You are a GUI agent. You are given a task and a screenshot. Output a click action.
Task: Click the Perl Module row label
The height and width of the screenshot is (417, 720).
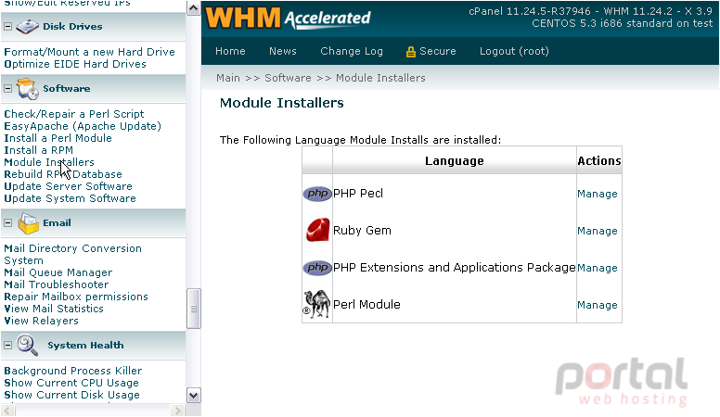pos(366,305)
